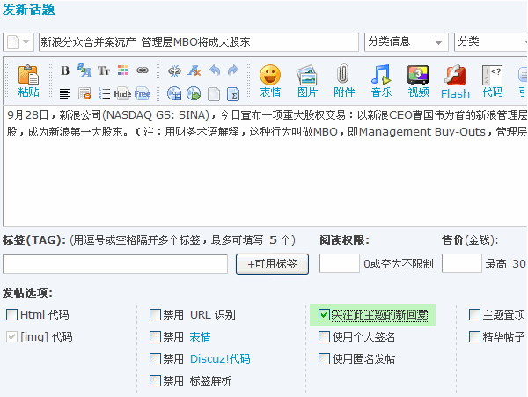Expand the 分类 dropdown on the right
The height and width of the screenshot is (397, 528).
[488, 42]
